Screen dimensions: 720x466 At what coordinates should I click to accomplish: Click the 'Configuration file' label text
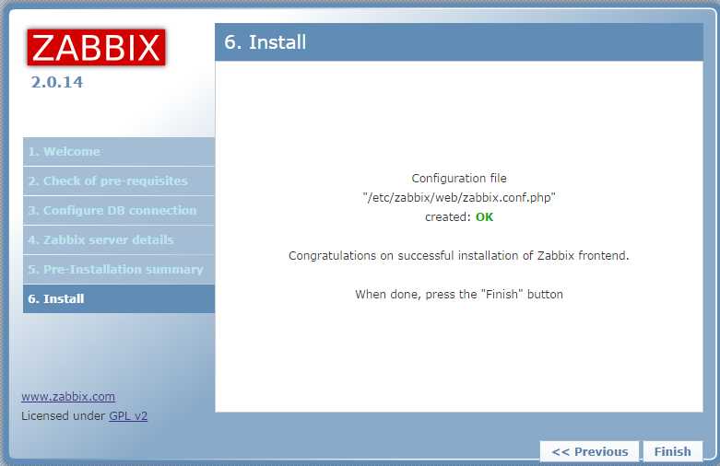coord(459,178)
